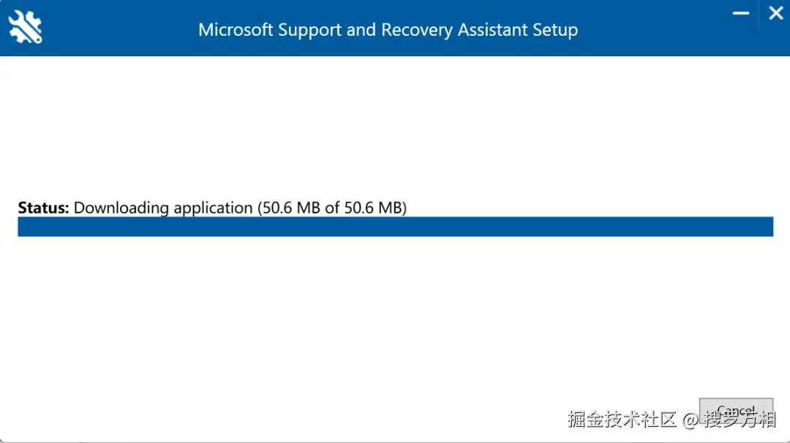
Task: Click the 掘金技术社区 watermark text
Action: pos(622,420)
